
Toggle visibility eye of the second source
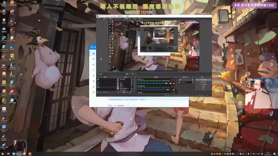132,81
